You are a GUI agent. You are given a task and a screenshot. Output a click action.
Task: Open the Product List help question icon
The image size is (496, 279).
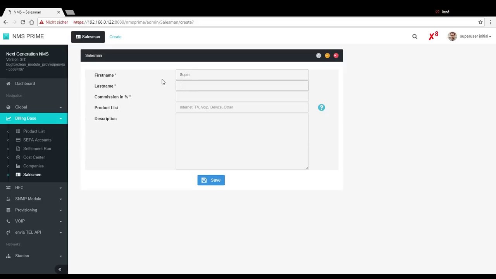click(321, 108)
